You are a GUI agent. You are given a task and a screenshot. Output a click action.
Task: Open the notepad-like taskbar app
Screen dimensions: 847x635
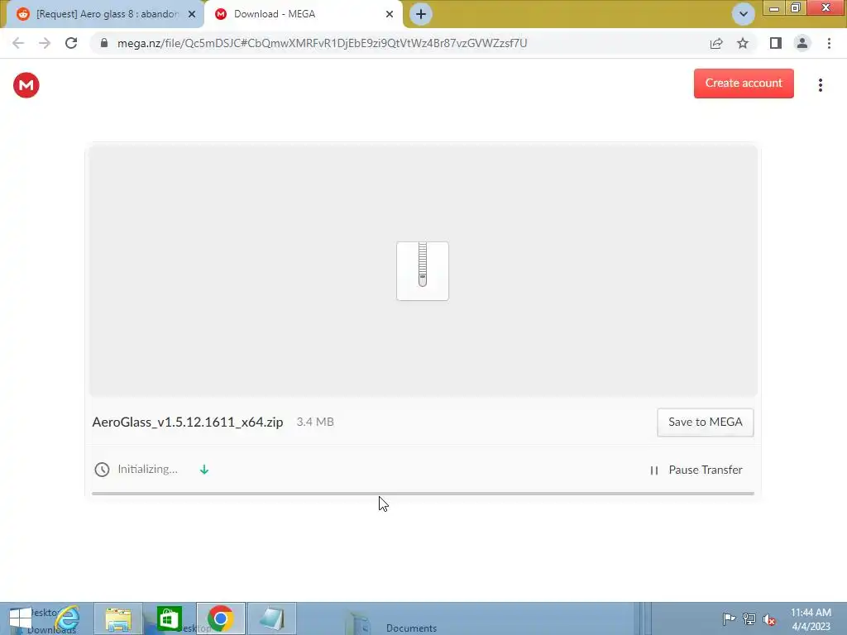pyautogui.click(x=271, y=618)
